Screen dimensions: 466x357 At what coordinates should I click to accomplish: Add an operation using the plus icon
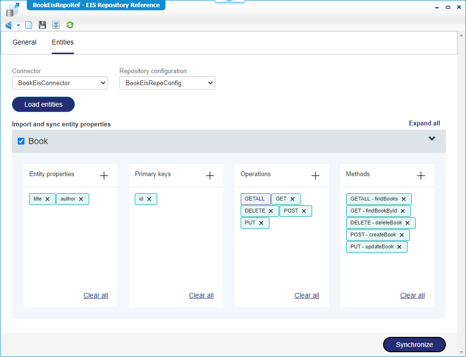[315, 176]
